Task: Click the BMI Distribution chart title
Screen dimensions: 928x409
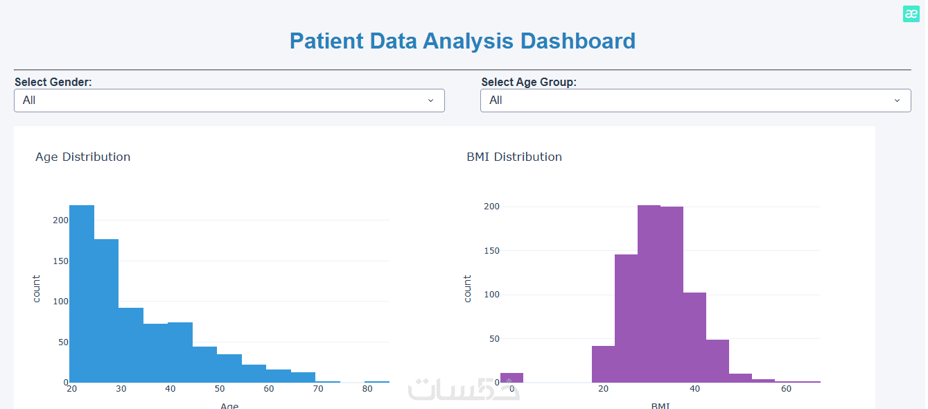Action: click(x=514, y=157)
